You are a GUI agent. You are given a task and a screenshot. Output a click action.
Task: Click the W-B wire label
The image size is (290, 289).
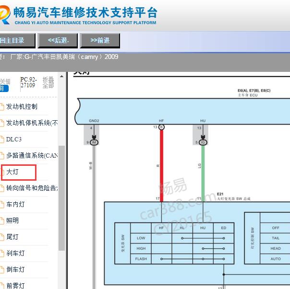point(90,166)
